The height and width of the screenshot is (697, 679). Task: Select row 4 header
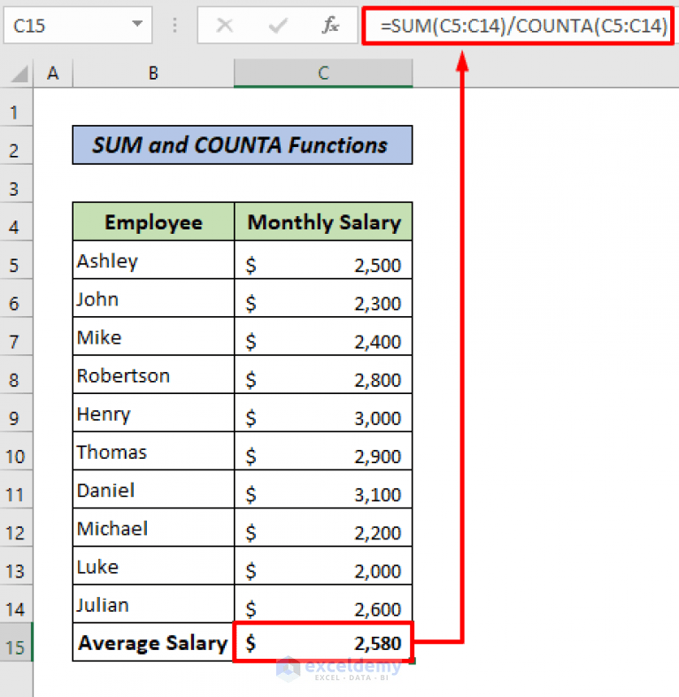pos(16,221)
